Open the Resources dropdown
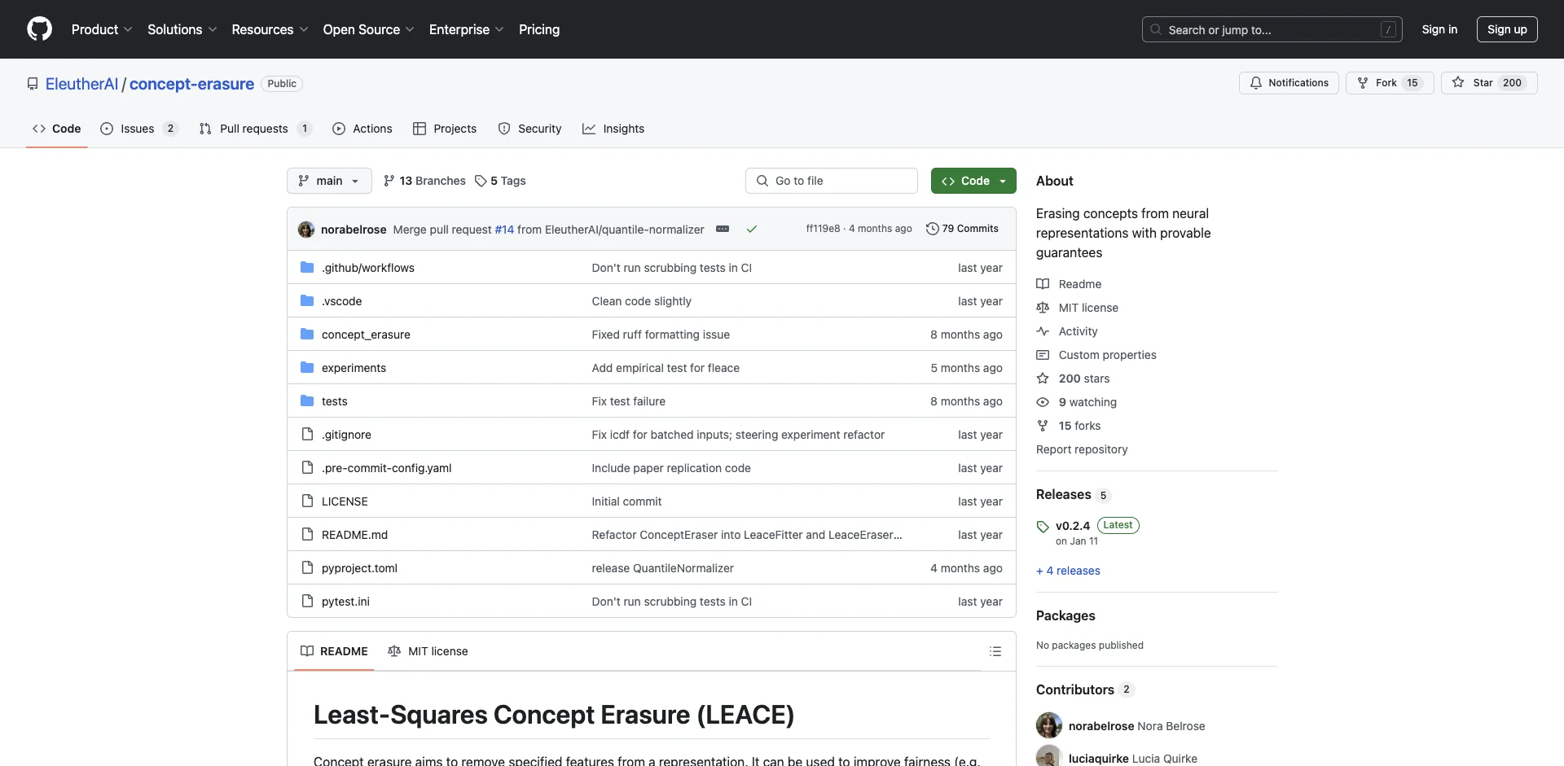The image size is (1564, 766). click(270, 29)
